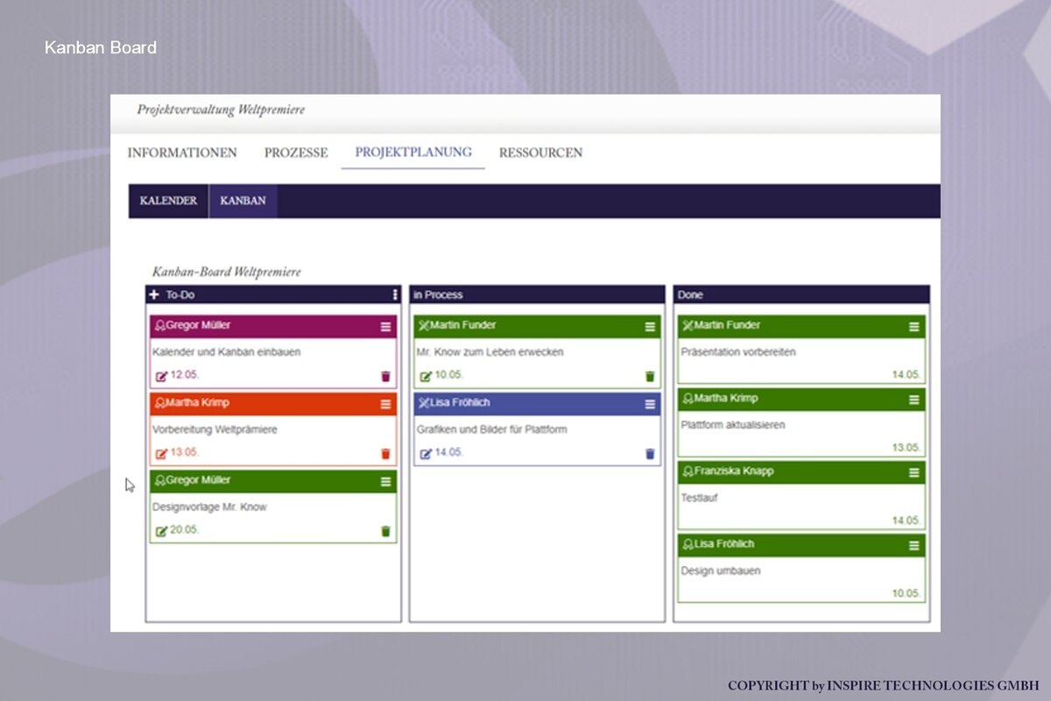Open hamburger menu on 'Präsentation vorbereiten' card
The height and width of the screenshot is (701, 1051).
tap(914, 327)
